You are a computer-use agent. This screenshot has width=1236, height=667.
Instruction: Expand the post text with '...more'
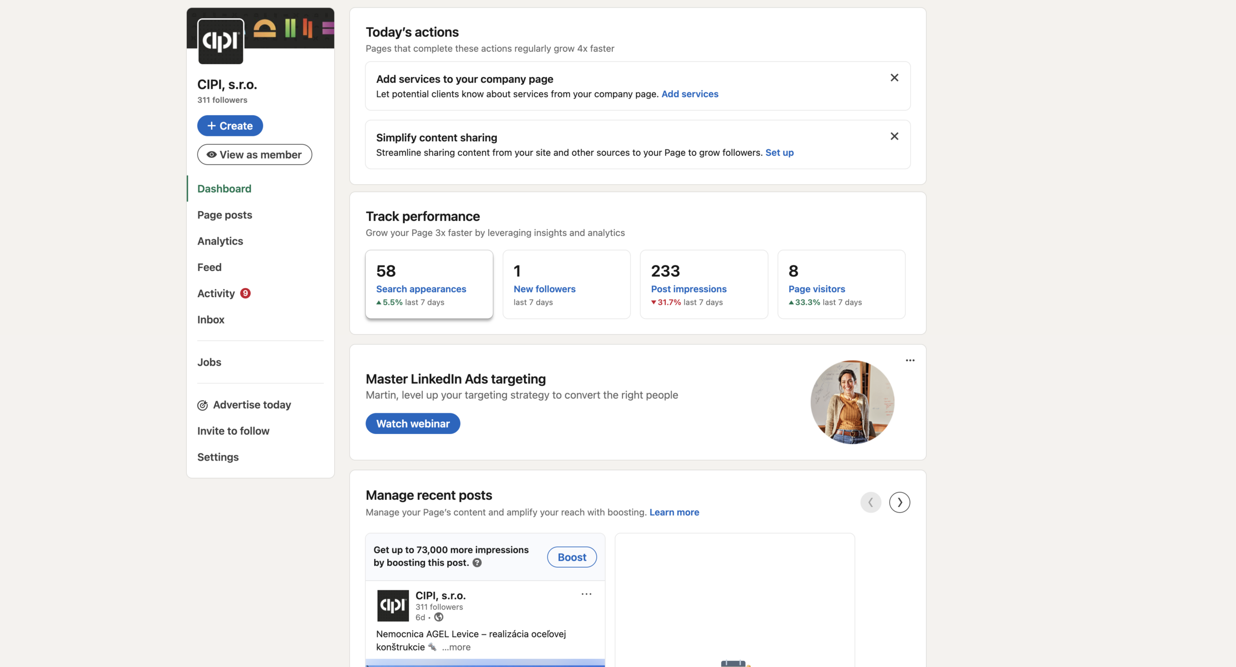(x=456, y=647)
